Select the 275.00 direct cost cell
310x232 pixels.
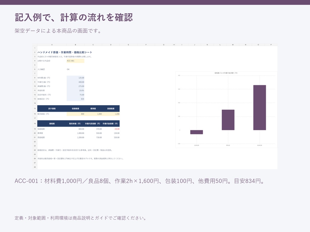(75, 86)
